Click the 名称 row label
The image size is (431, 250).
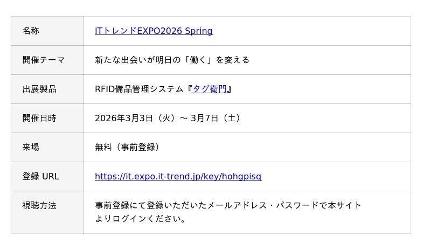coord(31,31)
